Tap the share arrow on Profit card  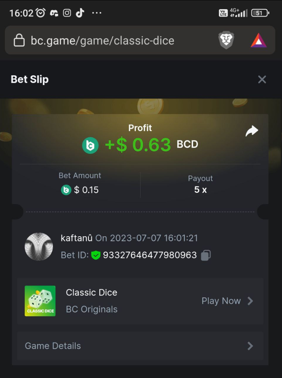252,131
